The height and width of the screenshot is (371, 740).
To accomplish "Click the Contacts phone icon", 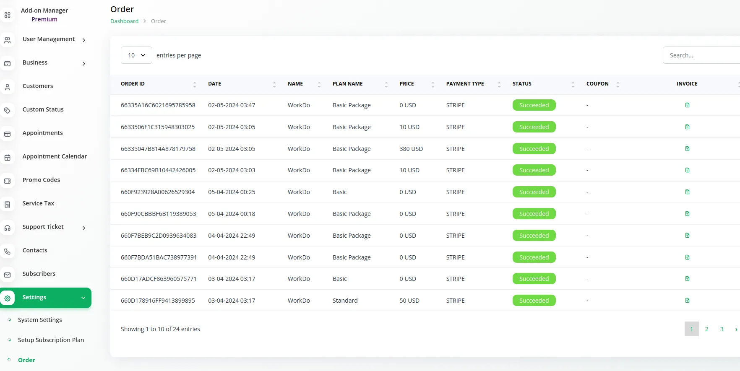I will (x=7, y=252).
